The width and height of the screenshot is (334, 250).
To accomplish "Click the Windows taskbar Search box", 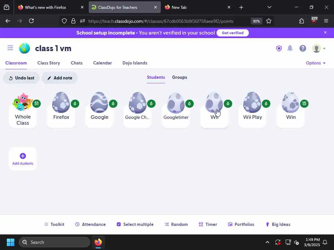I will (54, 242).
